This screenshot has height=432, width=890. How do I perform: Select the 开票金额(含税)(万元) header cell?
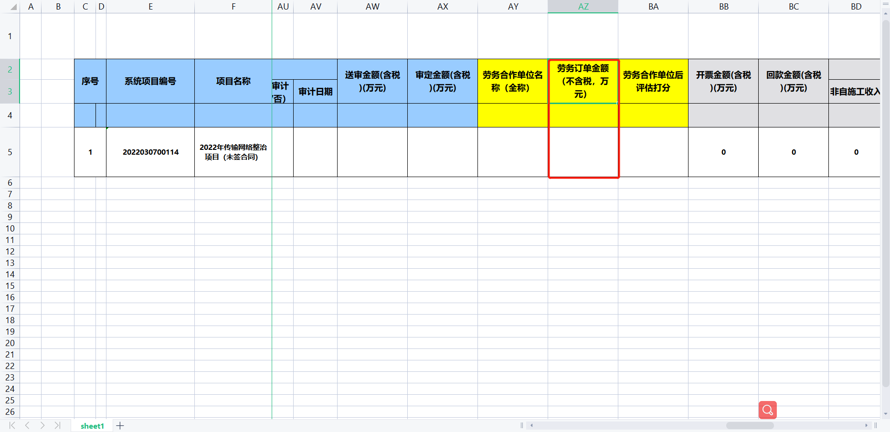click(723, 81)
